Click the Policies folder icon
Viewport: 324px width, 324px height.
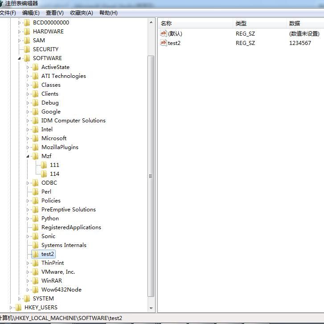(36, 200)
